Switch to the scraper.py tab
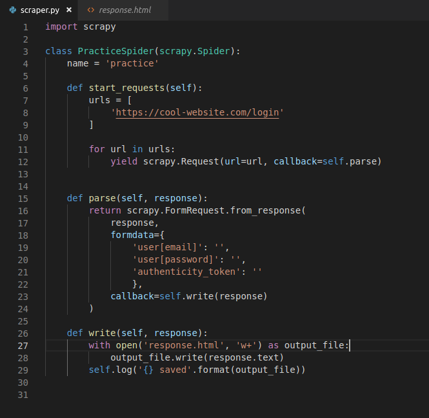429x418 pixels. click(x=39, y=10)
